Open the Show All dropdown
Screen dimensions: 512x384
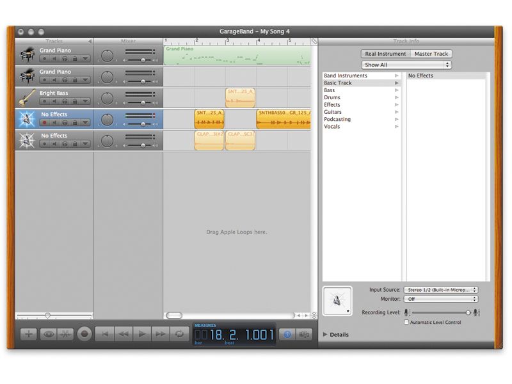pos(406,65)
